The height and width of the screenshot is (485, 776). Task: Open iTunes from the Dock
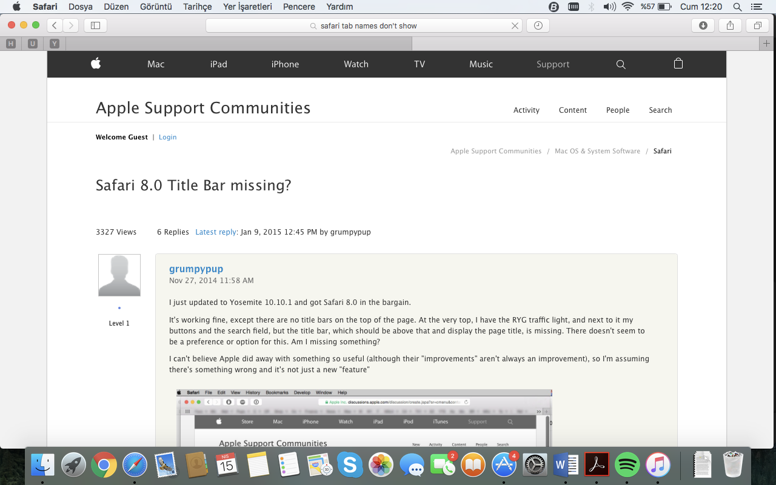(x=658, y=465)
